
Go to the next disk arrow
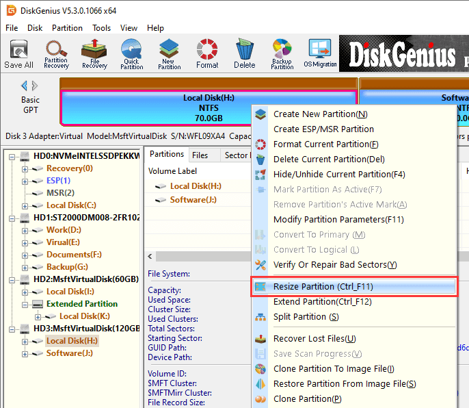click(35, 86)
